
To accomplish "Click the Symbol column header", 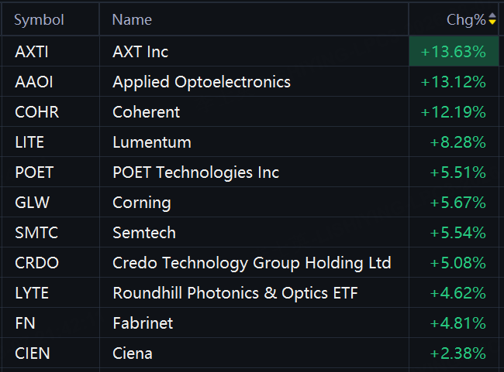I will (x=40, y=20).
